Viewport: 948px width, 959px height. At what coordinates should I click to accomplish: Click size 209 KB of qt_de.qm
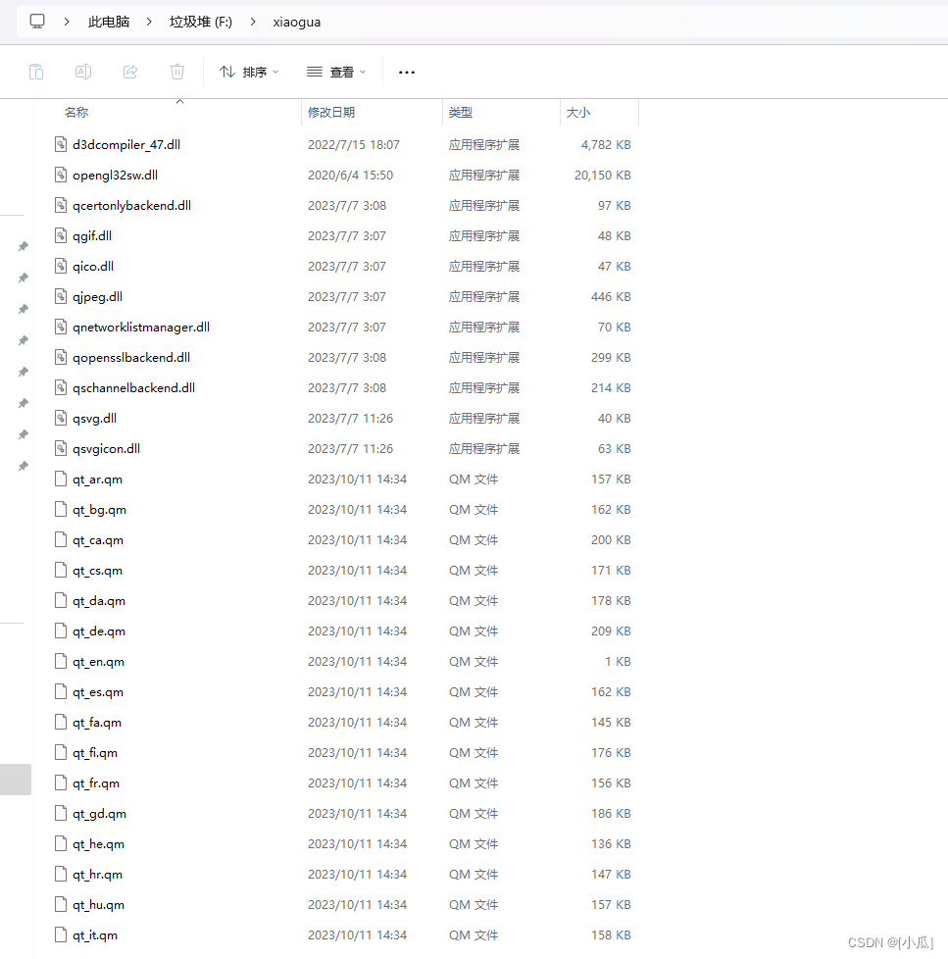click(x=611, y=631)
